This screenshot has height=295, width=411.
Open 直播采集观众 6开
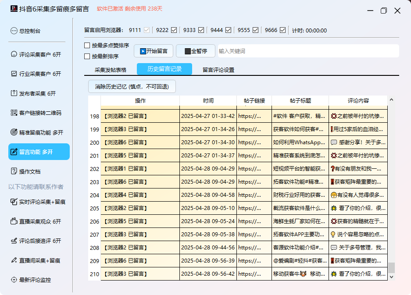tap(39, 221)
